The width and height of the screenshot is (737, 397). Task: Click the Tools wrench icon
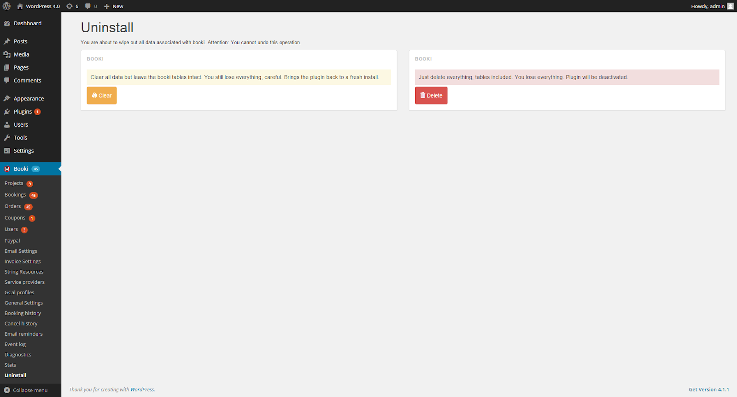pyautogui.click(x=7, y=138)
